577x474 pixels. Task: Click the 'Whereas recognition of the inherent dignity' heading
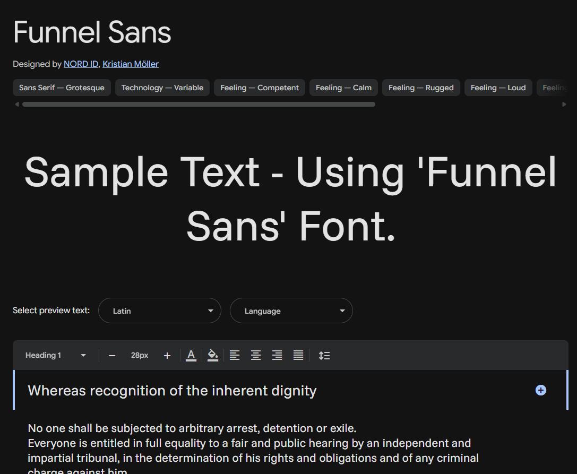pos(172,391)
